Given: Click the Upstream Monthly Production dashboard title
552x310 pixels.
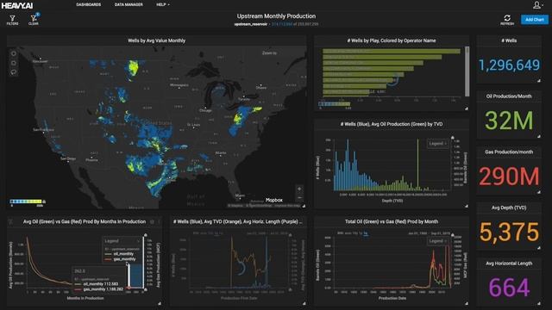Looking at the screenshot, I should [x=276, y=16].
